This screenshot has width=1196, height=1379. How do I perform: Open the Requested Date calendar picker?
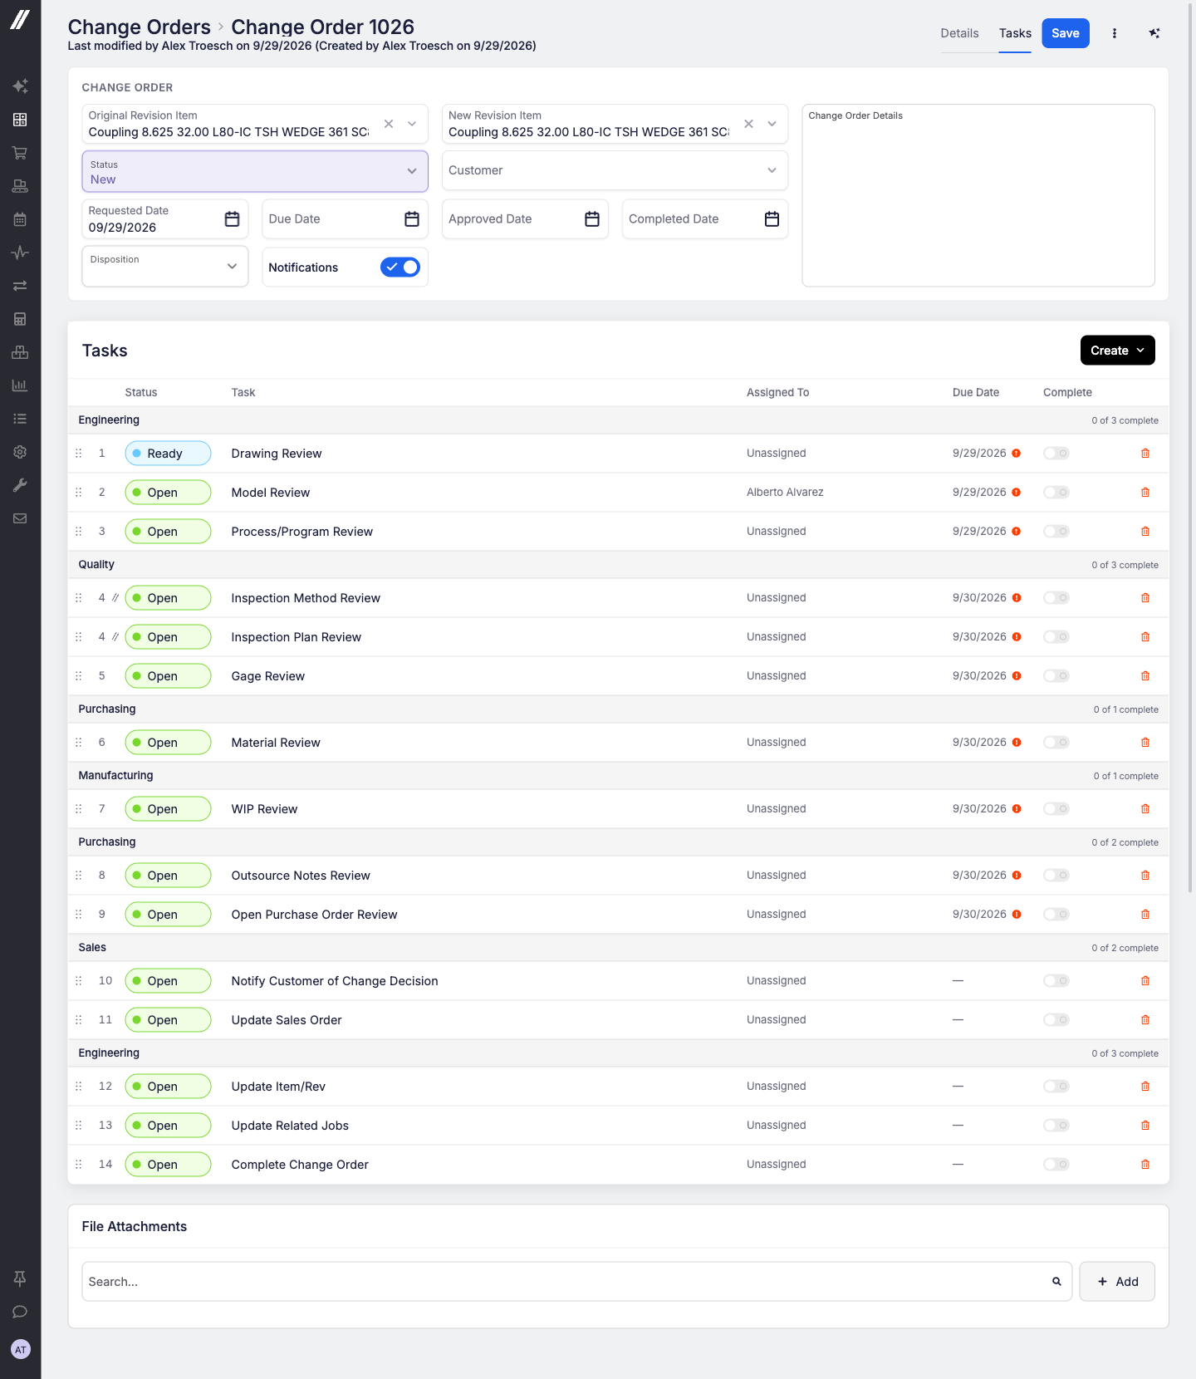232,219
